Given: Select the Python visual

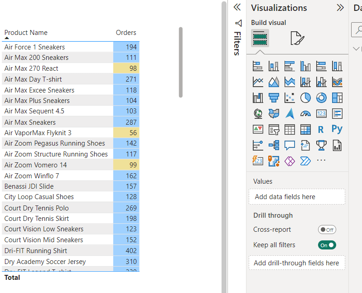Looking at the screenshot, I should tap(337, 129).
